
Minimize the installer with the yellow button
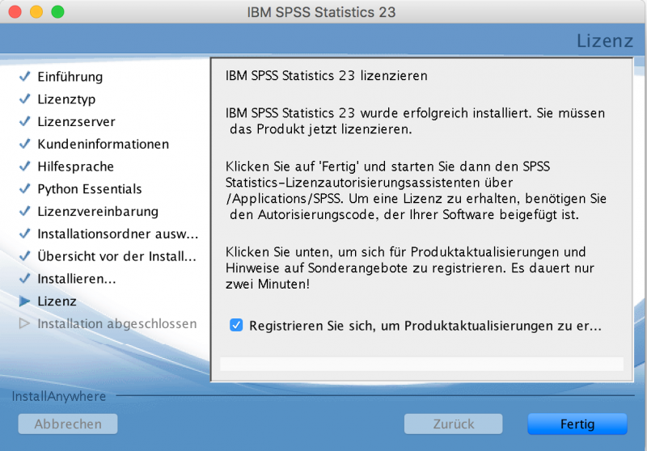pyautogui.click(x=36, y=12)
